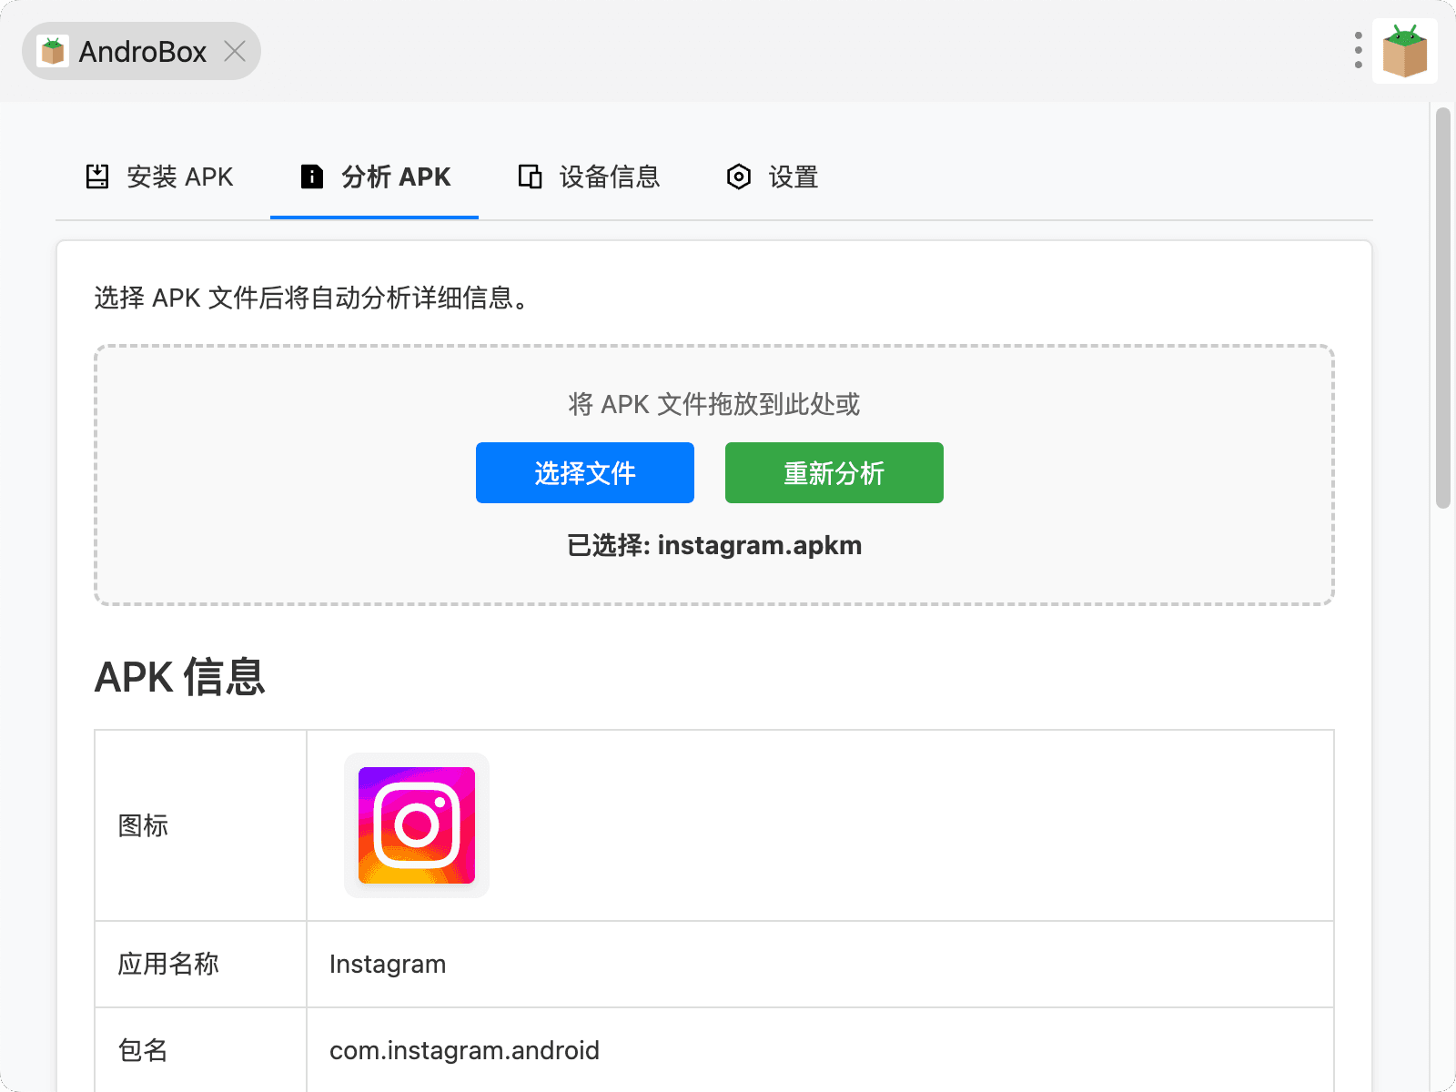Click the selected file name instagram.apkm

(x=760, y=545)
